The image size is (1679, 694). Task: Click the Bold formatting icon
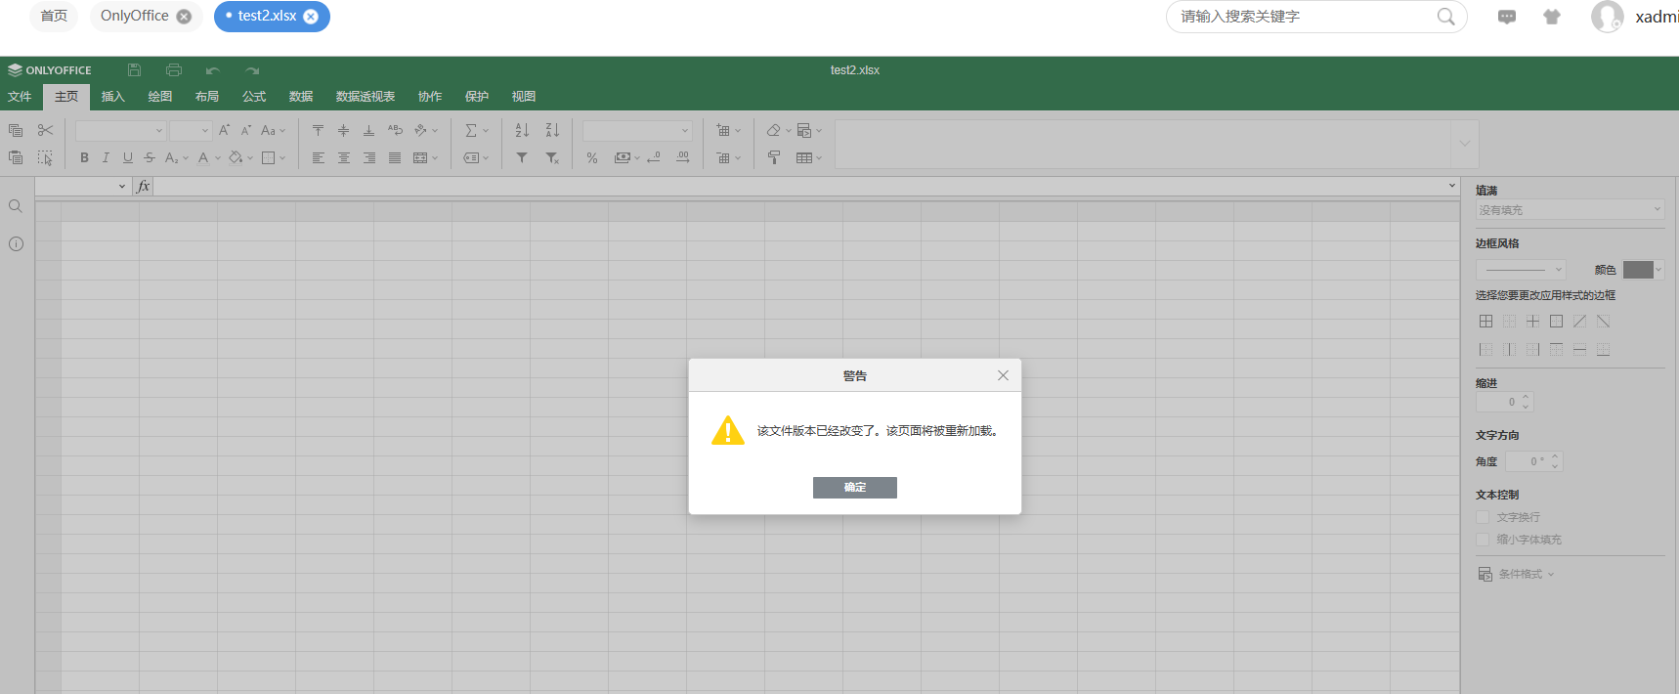point(84,157)
